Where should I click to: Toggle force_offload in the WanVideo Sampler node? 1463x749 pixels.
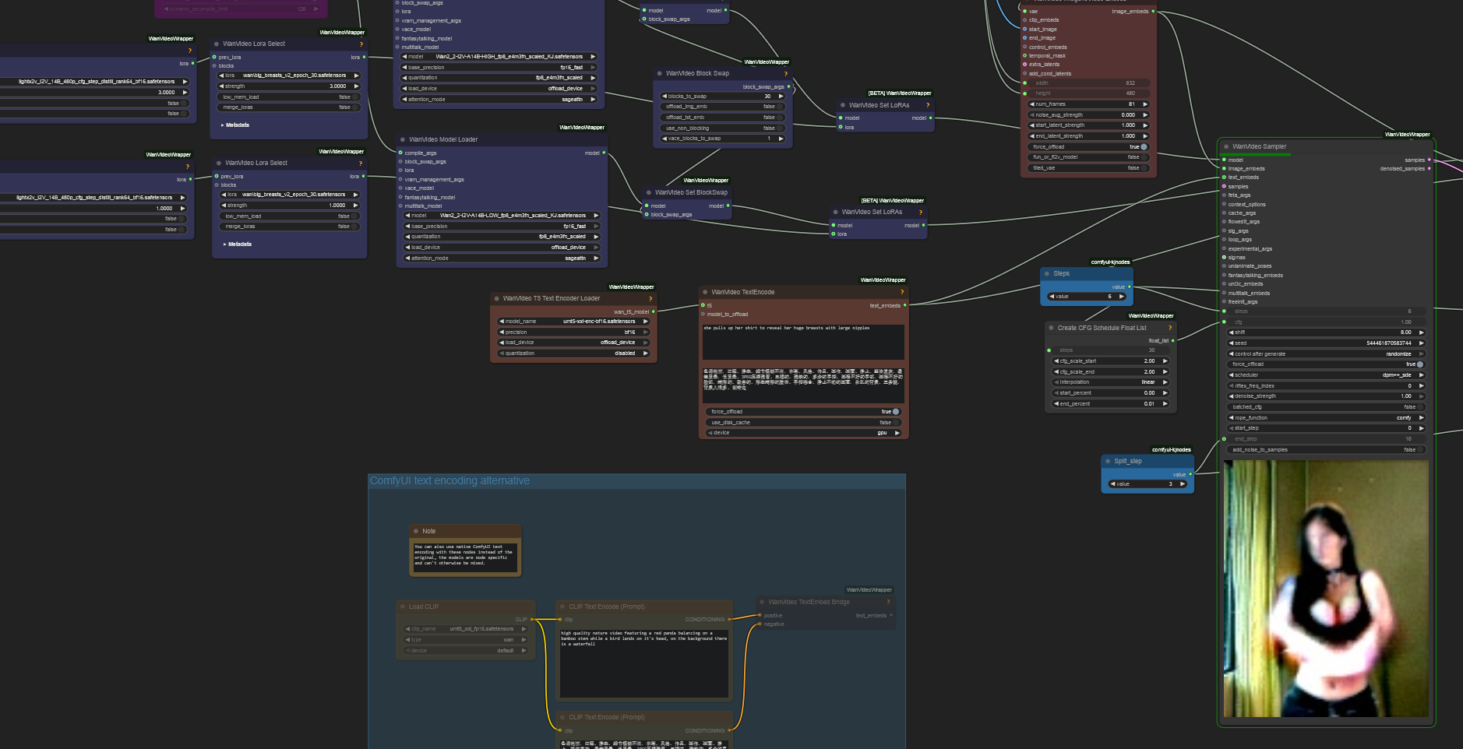1327,364
